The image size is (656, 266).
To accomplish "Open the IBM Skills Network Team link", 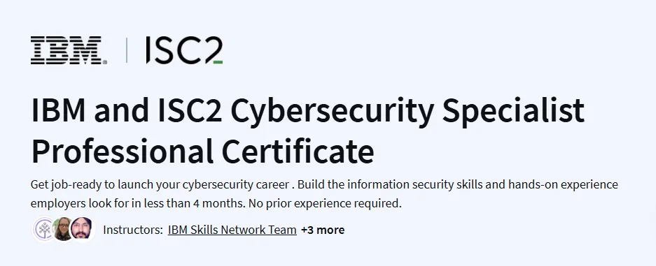I will click(x=232, y=230).
